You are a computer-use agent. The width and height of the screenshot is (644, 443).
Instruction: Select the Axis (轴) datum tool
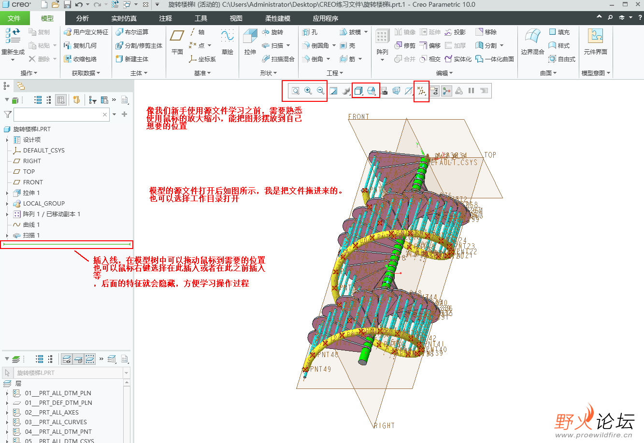click(197, 32)
